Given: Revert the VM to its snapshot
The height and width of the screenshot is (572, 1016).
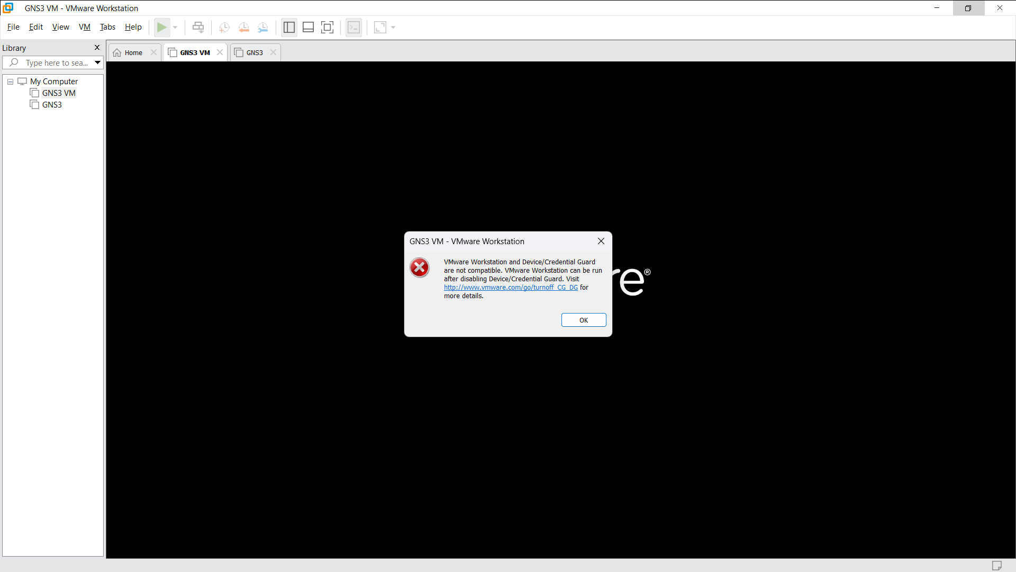Looking at the screenshot, I should pos(244,27).
